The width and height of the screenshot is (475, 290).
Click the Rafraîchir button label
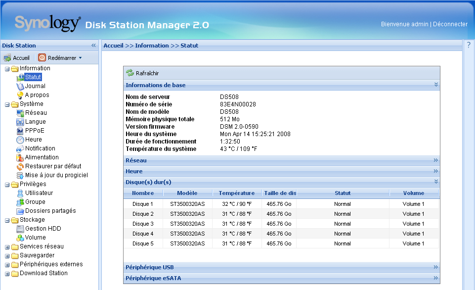(147, 73)
